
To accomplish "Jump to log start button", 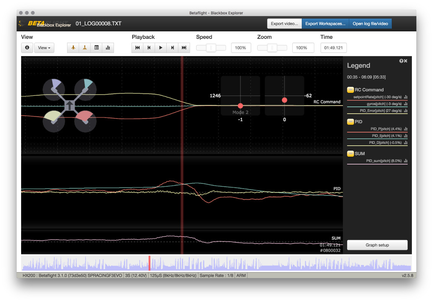I will [x=138, y=48].
